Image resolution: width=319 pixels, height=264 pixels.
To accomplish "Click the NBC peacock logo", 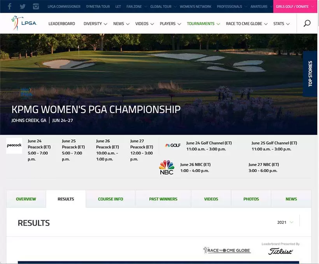I will [x=167, y=167].
